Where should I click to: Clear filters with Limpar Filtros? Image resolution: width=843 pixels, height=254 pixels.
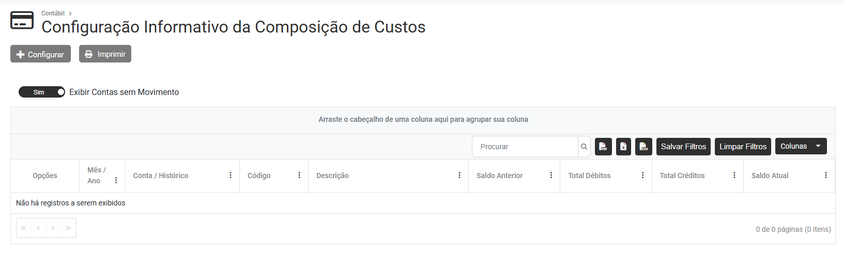pyautogui.click(x=743, y=147)
